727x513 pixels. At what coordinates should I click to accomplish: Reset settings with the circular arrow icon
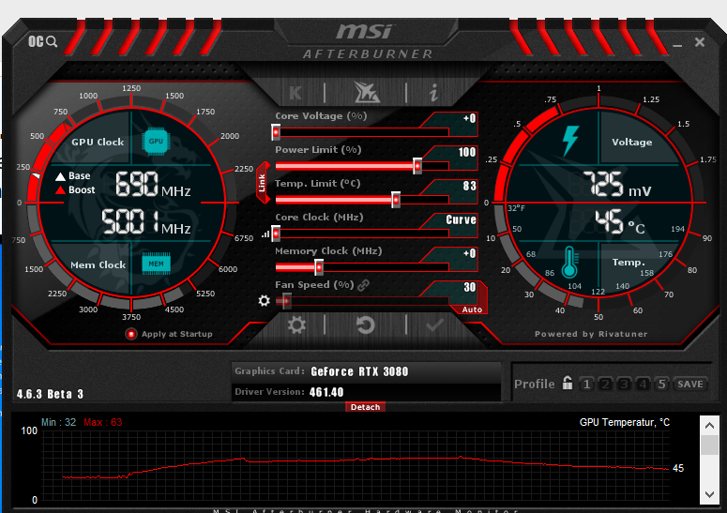[365, 324]
